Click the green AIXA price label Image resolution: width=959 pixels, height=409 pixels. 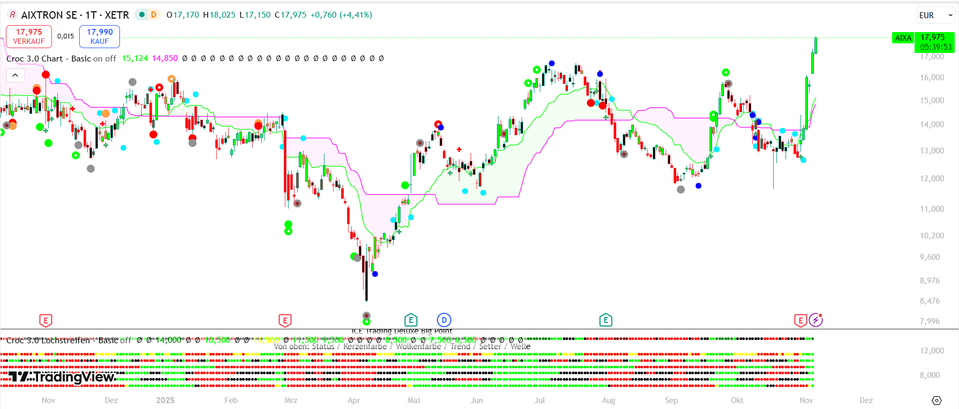903,38
